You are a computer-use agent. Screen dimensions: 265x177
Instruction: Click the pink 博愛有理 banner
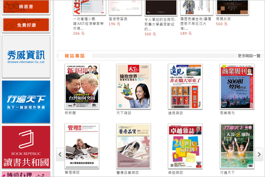click(26, 174)
